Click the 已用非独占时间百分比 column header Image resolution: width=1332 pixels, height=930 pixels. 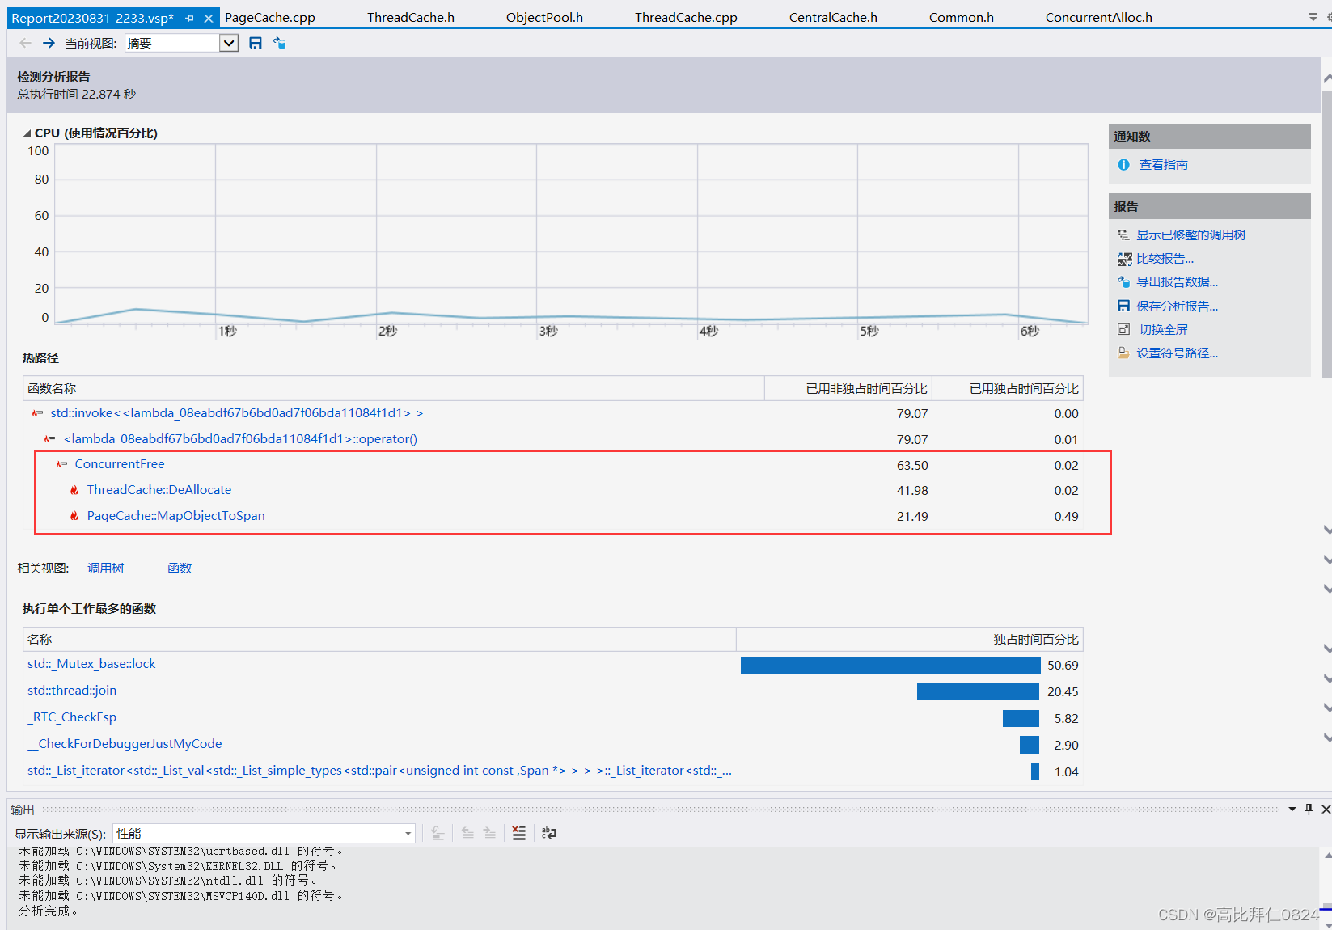[848, 389]
